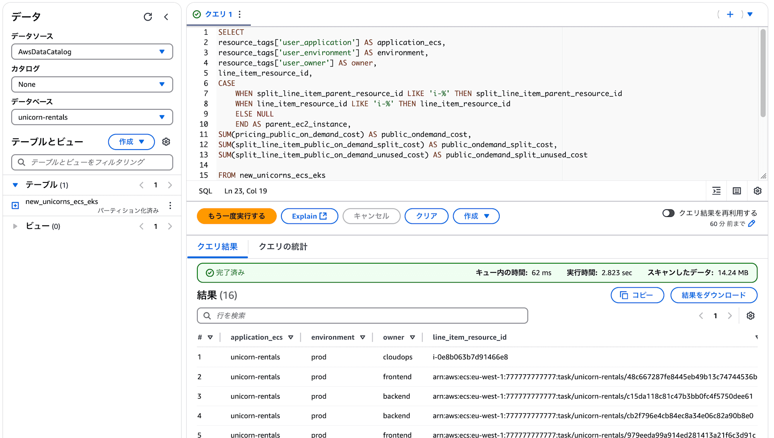Open the 作成 dropdown in tables panel
This screenshot has width=774, height=438.
point(132,142)
